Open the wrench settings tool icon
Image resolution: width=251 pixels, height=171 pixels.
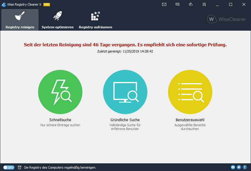(191, 4)
